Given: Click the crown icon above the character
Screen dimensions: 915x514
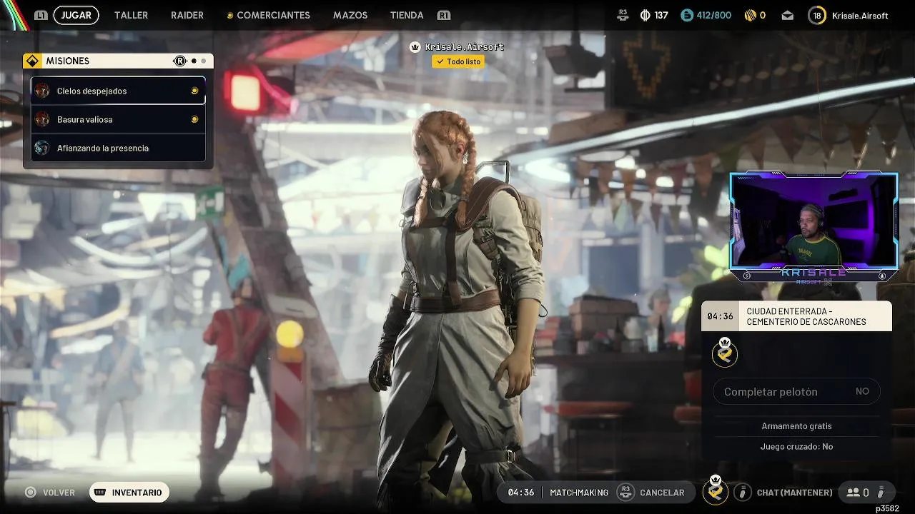Looking at the screenshot, I should (415, 46).
